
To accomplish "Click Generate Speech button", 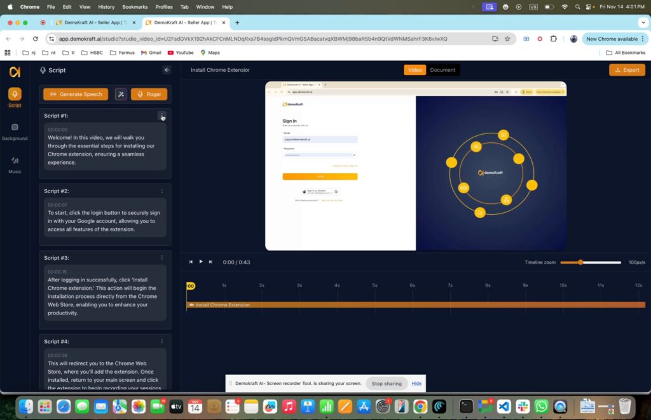I will point(76,94).
